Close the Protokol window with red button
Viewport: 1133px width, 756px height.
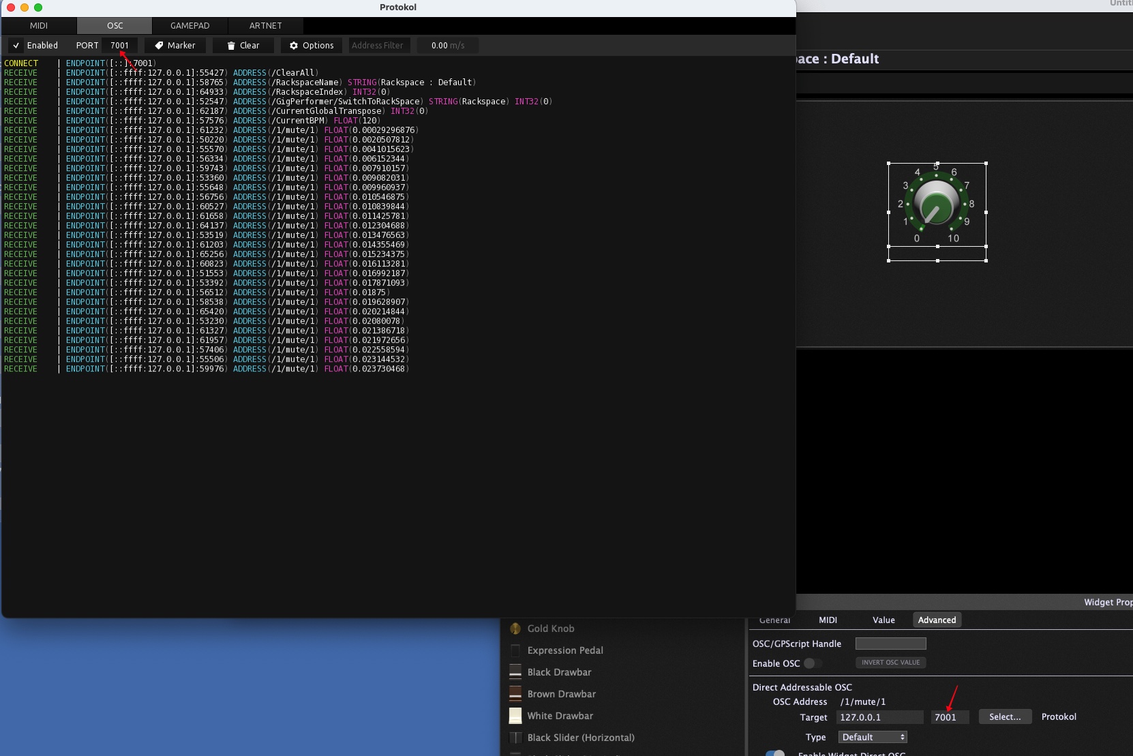click(10, 7)
